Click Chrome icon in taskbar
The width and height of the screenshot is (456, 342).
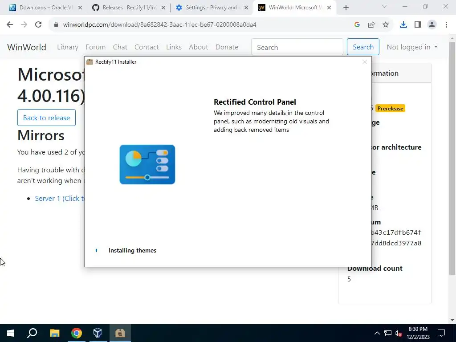coord(76,333)
